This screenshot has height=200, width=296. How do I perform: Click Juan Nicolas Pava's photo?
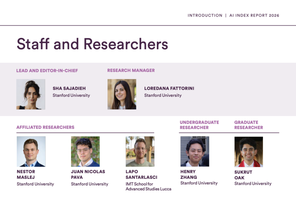(x=85, y=151)
